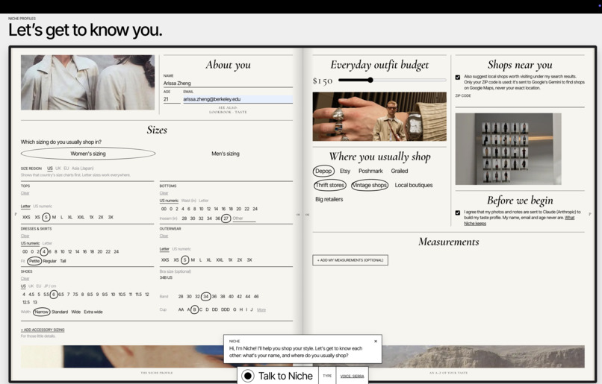Clear the Dresses & Skirts selection

click(25, 236)
